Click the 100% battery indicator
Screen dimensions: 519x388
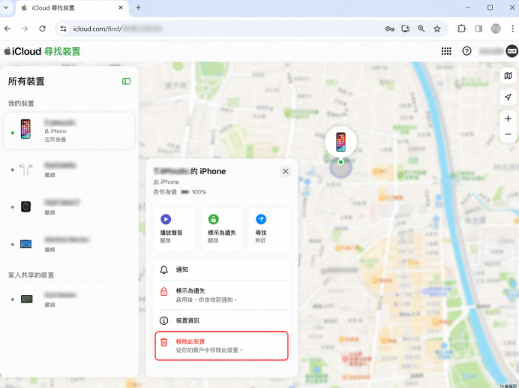coord(193,192)
